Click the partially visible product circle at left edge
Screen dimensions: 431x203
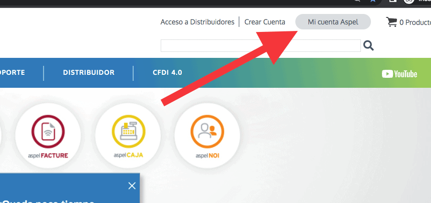click(x=1, y=136)
